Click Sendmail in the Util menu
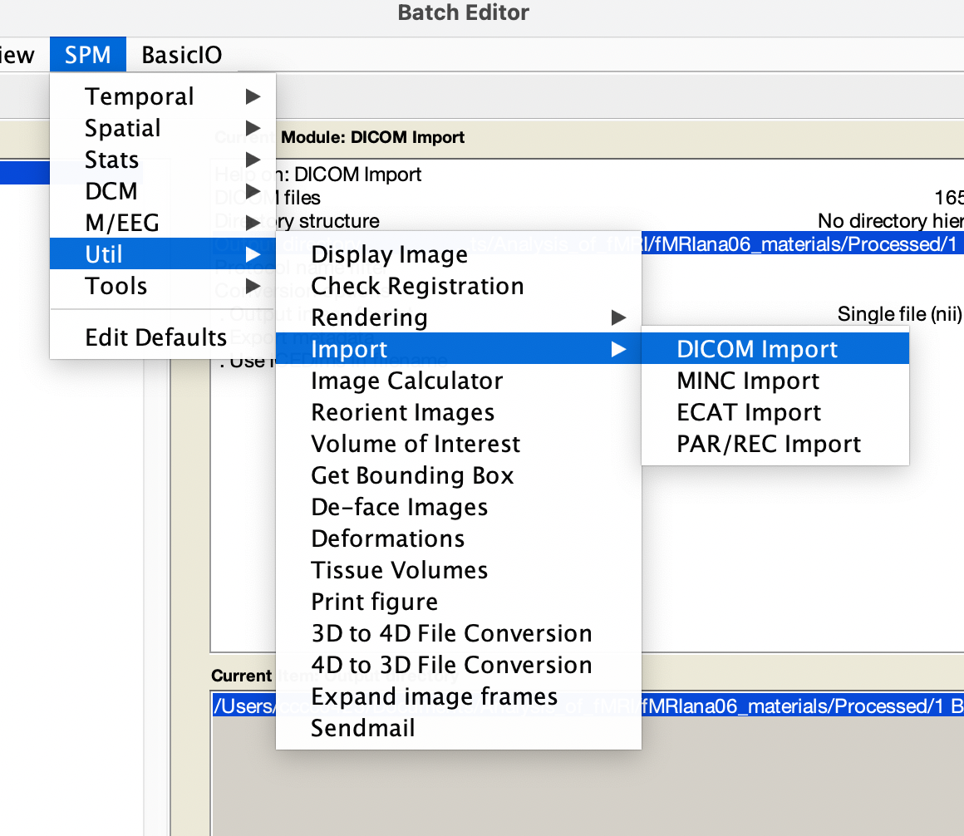The image size is (964, 836). pyautogui.click(x=362, y=728)
